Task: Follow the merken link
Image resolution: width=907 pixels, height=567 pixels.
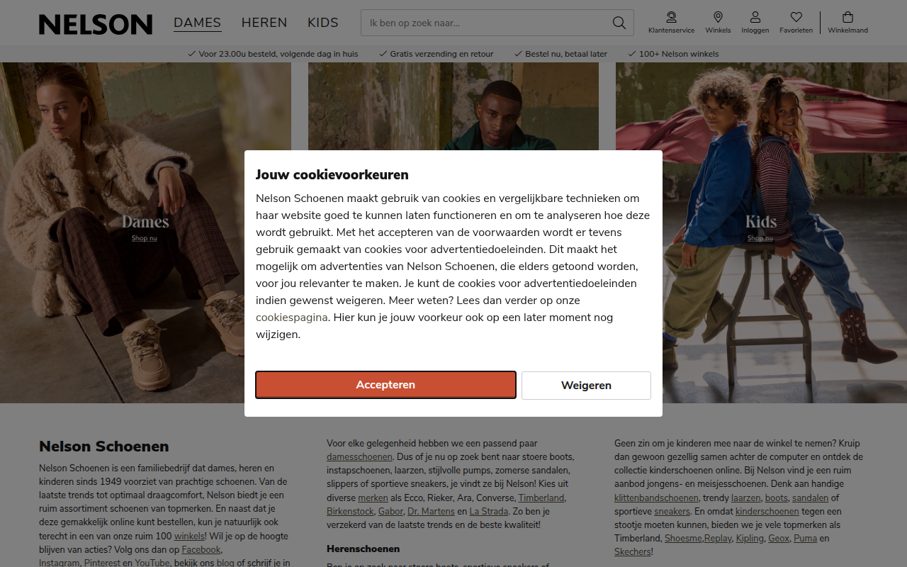Action: coord(373,498)
